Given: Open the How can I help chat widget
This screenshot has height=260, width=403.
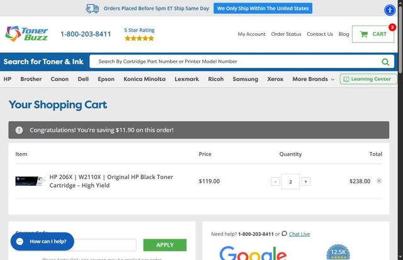Looking at the screenshot, I should click(42, 241).
